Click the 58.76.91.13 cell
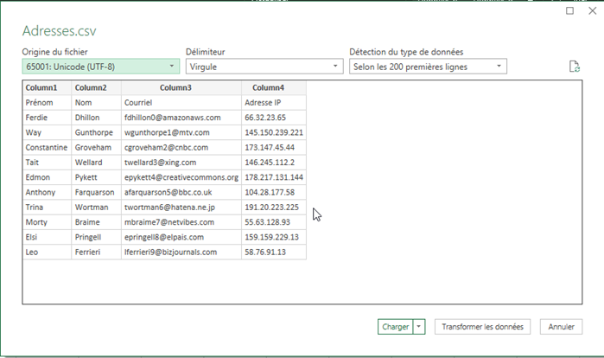Screen dimensions: 604x358 pyautogui.click(x=274, y=252)
